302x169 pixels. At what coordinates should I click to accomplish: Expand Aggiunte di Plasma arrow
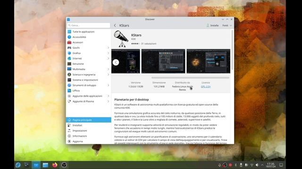108,101
